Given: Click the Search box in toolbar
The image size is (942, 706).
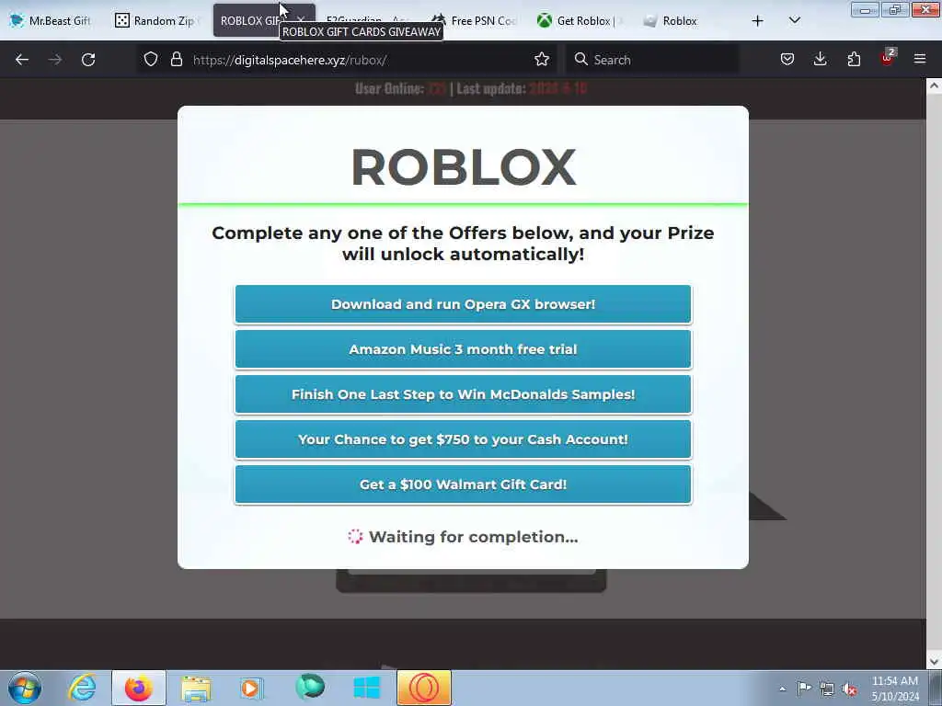Looking at the screenshot, I should [652, 60].
